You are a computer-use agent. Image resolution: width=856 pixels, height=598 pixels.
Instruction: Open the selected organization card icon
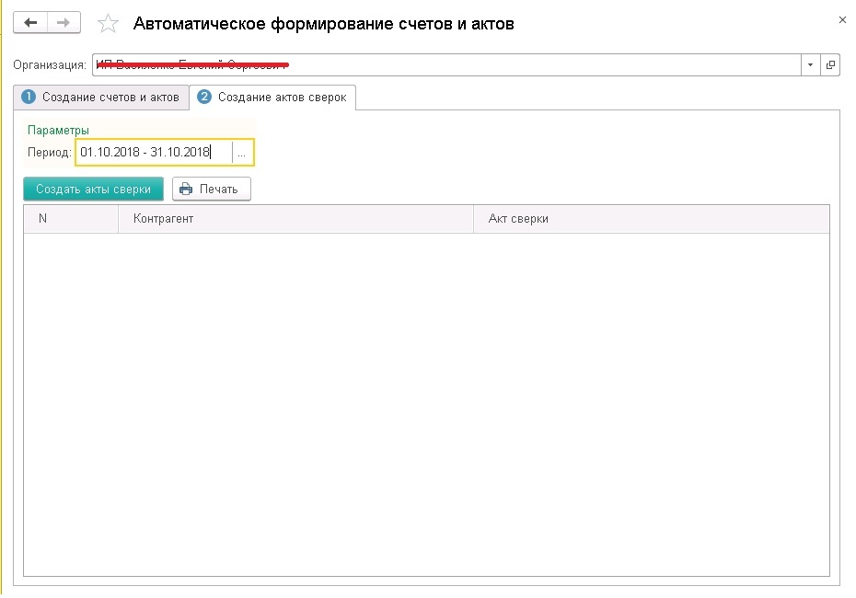830,65
